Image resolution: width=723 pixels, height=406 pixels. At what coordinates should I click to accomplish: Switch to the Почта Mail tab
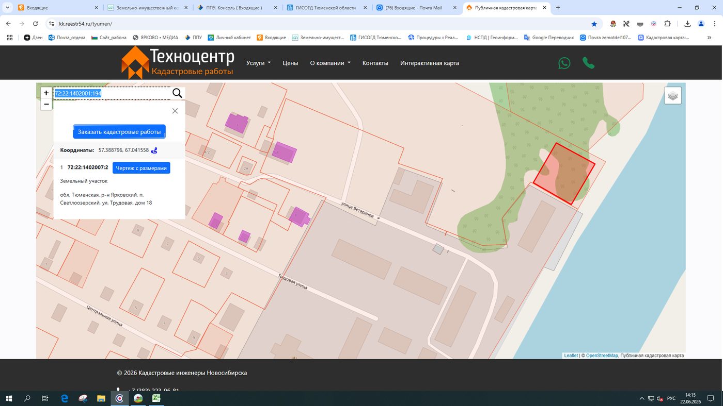pos(416,8)
